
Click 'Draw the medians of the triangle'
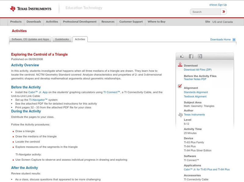pyautogui.click(x=36, y=136)
